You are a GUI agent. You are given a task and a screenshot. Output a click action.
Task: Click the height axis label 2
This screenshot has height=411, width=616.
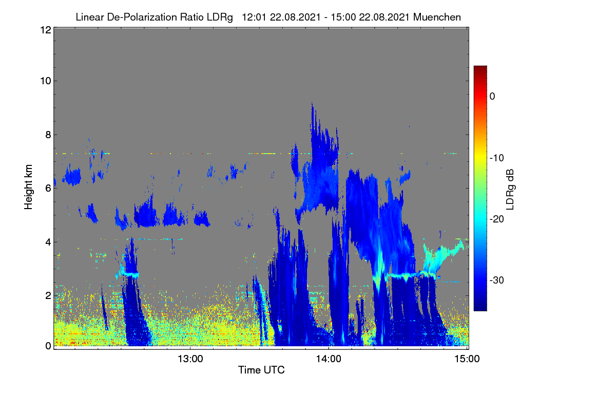pyautogui.click(x=47, y=295)
